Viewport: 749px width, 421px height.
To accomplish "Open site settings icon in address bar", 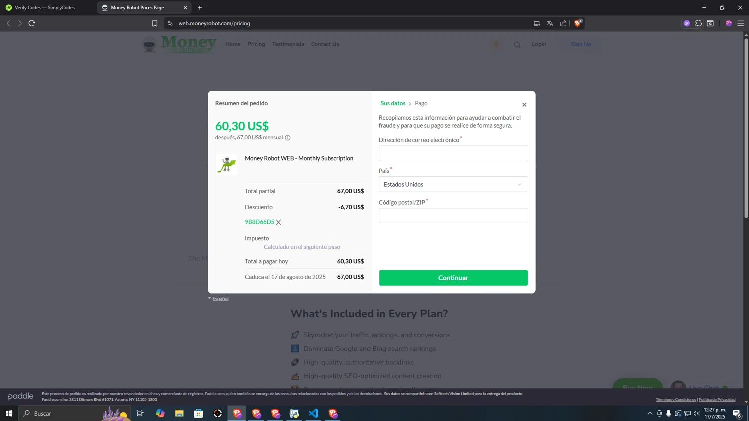I will [x=170, y=23].
